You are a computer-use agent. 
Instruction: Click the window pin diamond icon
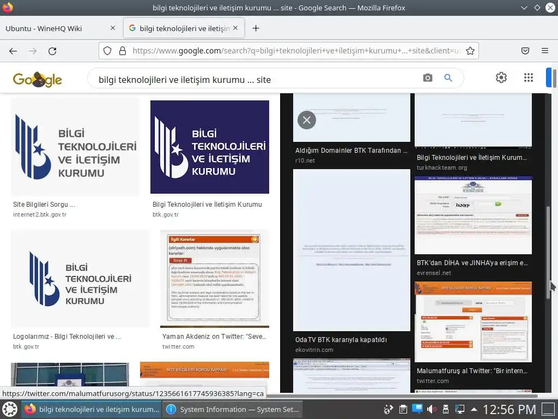click(537, 8)
